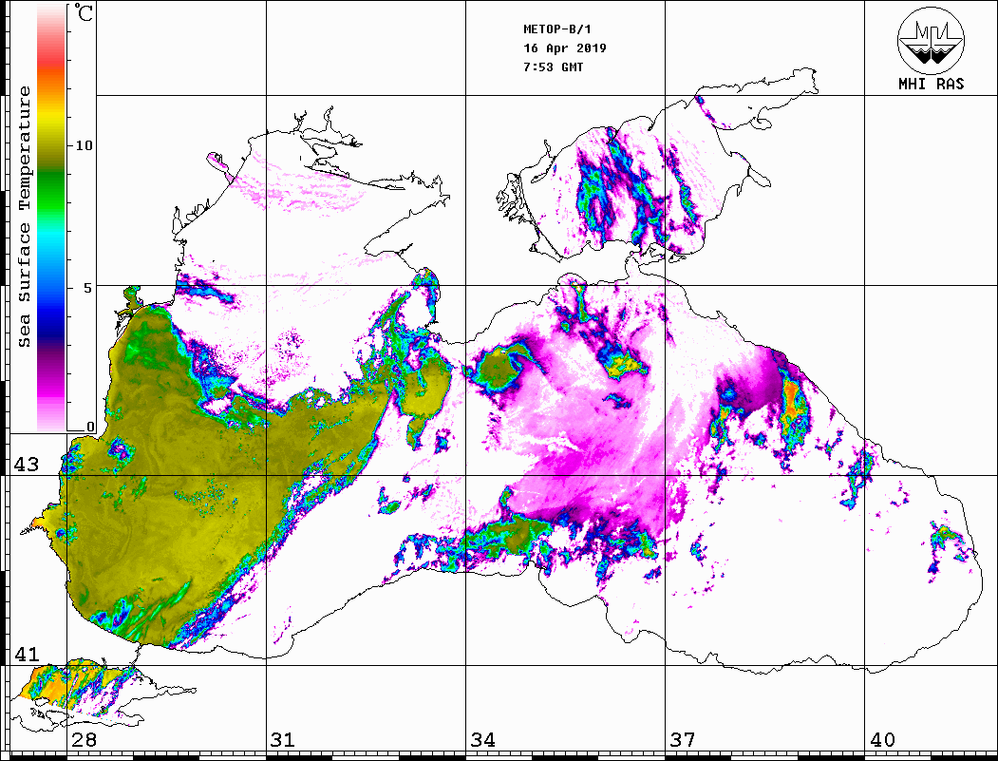Click the '10' mark on the temperature scale

coord(84,145)
